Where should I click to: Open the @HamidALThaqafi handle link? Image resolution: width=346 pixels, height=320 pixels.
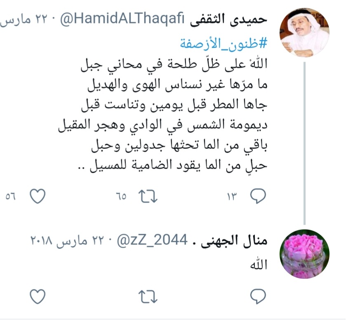pos(122,19)
